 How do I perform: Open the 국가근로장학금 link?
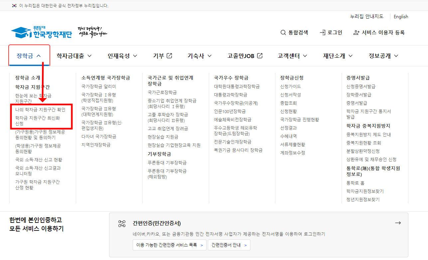[x=162, y=92]
